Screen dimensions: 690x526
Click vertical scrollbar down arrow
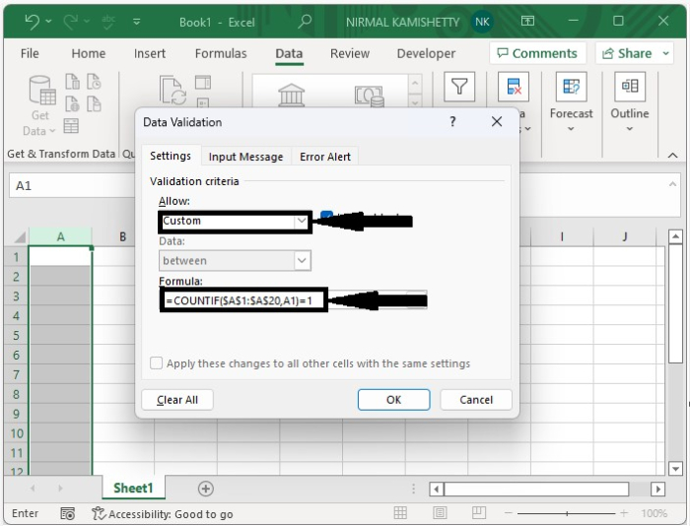tap(675, 469)
